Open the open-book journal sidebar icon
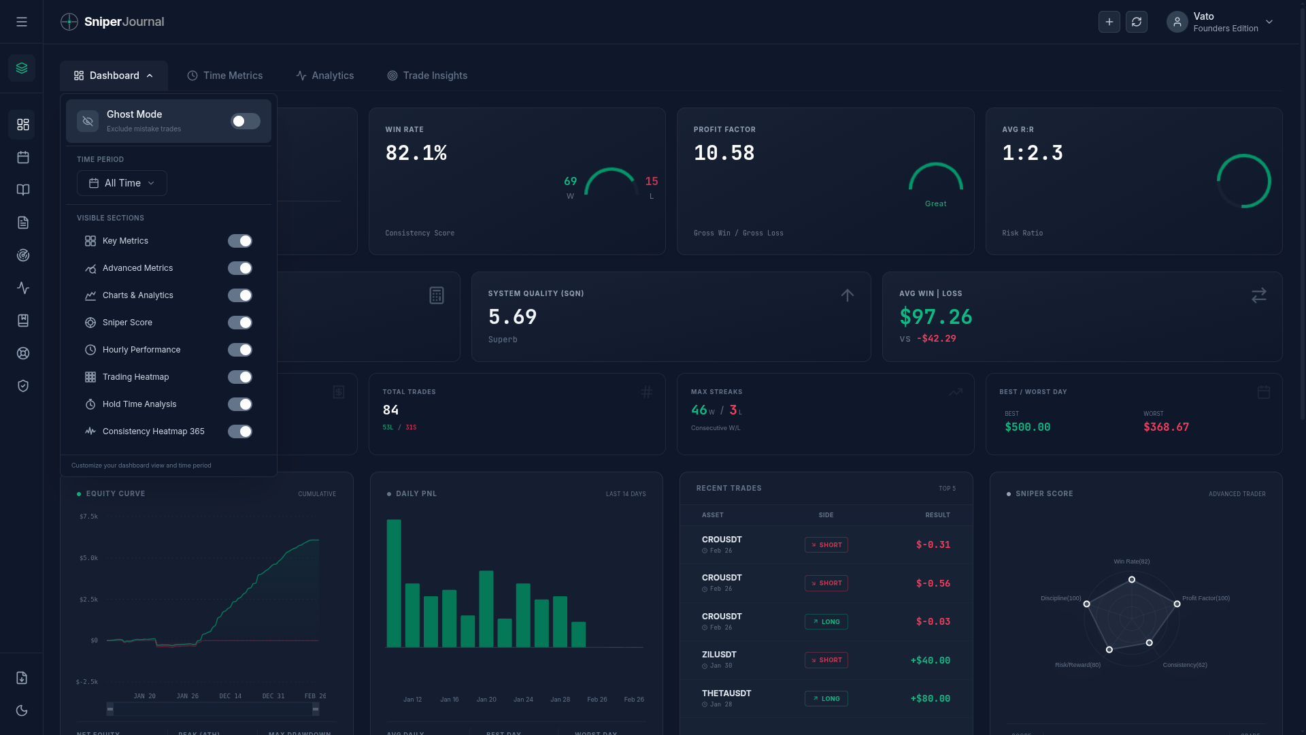Image resolution: width=1306 pixels, height=735 pixels. (x=23, y=190)
